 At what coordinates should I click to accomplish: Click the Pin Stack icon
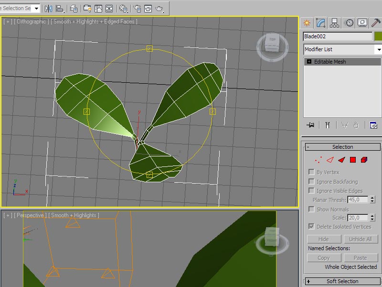311,125
